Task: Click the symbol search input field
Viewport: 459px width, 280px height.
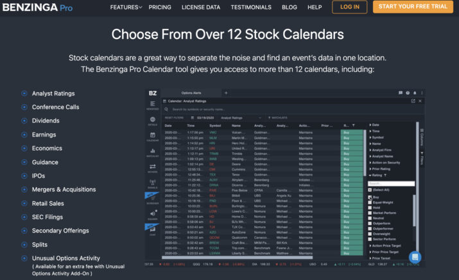Action: pos(293,110)
